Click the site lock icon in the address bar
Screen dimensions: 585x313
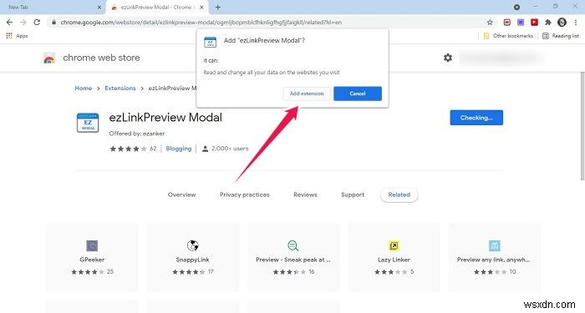coord(53,23)
